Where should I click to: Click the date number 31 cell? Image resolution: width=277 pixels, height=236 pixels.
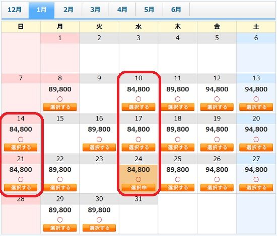click(x=138, y=199)
